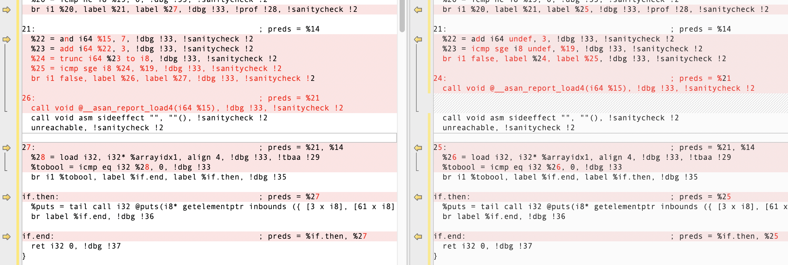This screenshot has height=265, width=788.
Task: Click the empty highlighted line above '27:' in left pane
Action: (x=209, y=138)
